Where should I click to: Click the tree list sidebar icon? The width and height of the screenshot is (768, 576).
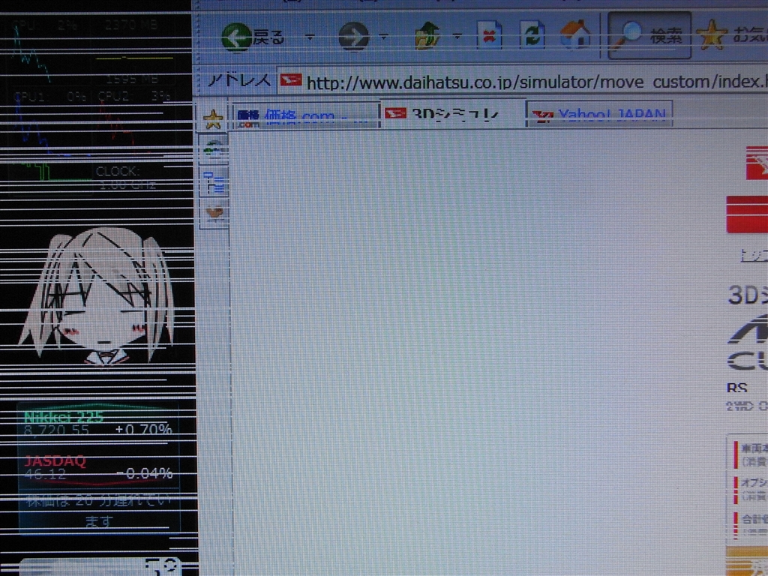click(215, 181)
